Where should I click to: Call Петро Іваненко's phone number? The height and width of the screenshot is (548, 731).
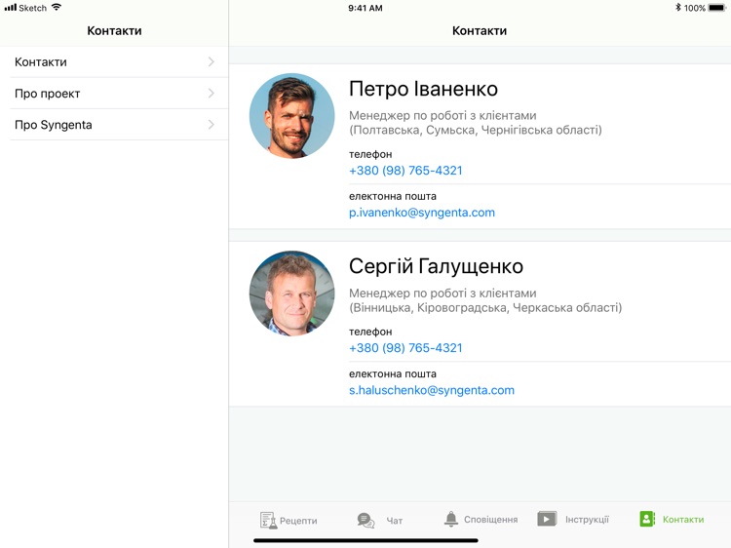pyautogui.click(x=405, y=171)
